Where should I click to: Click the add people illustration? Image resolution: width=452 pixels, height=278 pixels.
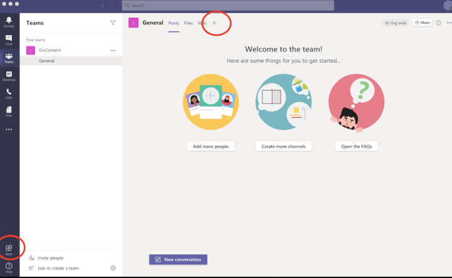pyautogui.click(x=211, y=102)
